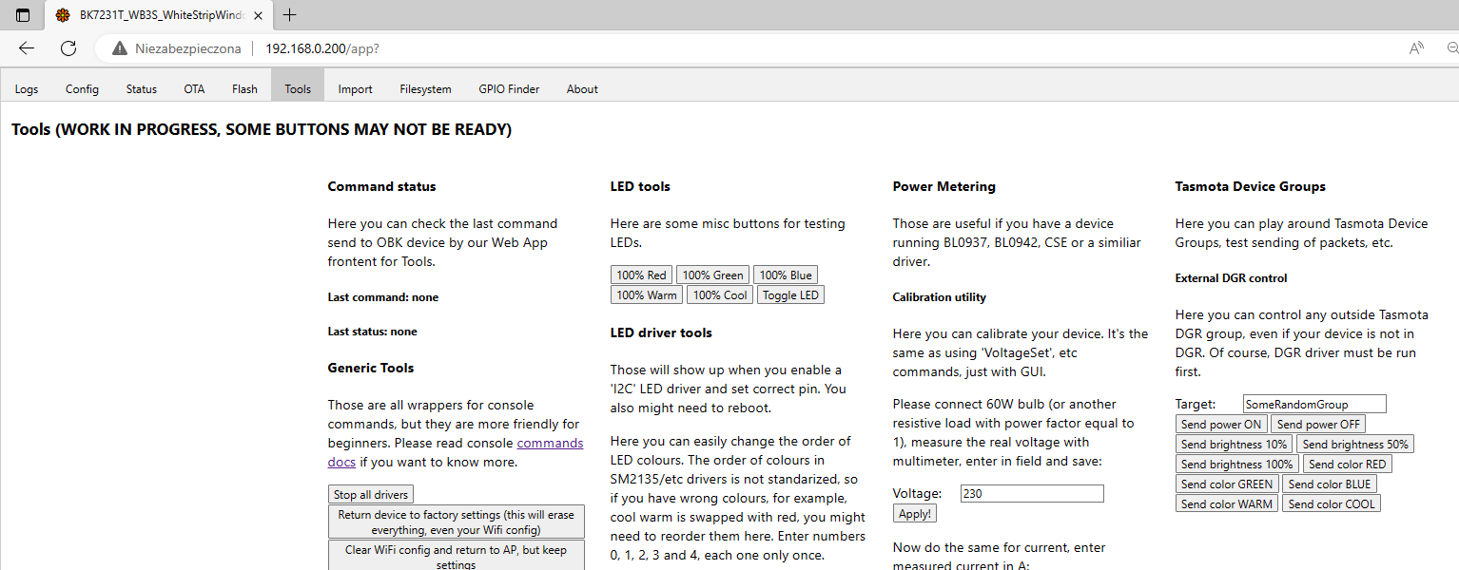This screenshot has width=1459, height=570.
Task: Click the not secure warning icon
Action: [x=119, y=48]
